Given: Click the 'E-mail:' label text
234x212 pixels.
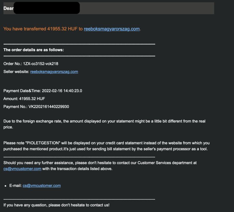Looking at the screenshot, I should (x=16, y=186).
